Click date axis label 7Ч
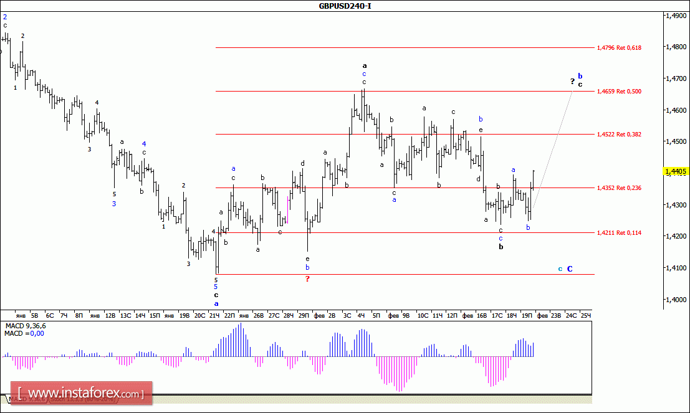 point(64,315)
